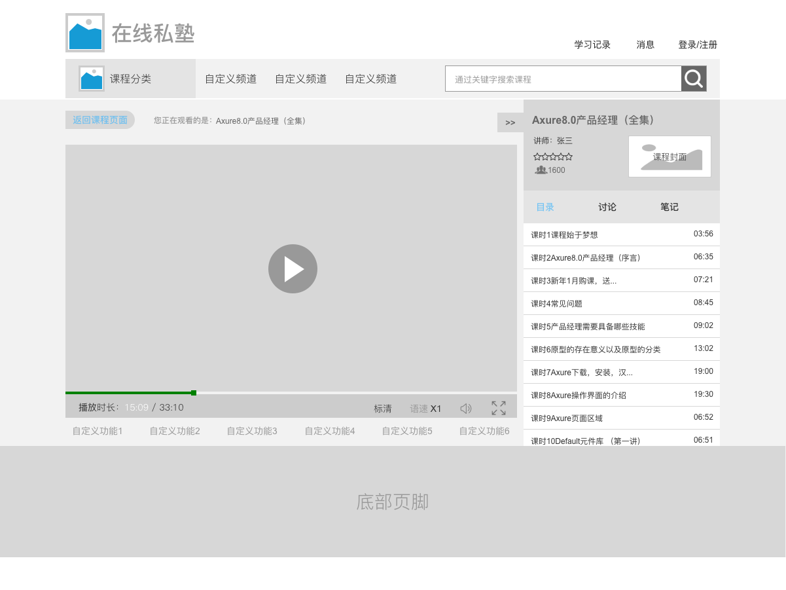Select lesson 课时6原型的存在意义以及原型的分类
786x590 pixels.
pos(622,349)
